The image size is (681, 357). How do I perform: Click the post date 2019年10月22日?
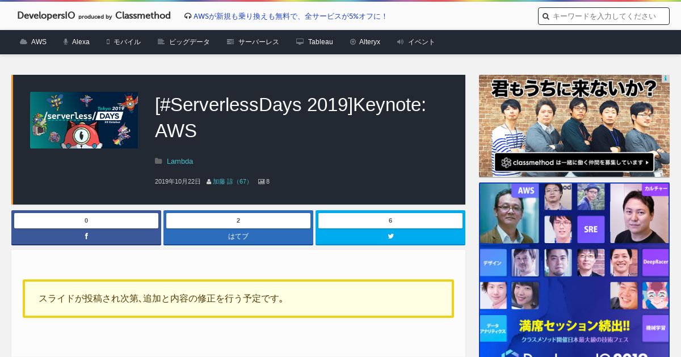tap(178, 182)
